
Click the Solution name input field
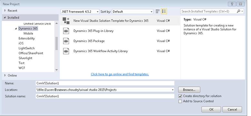105,96
